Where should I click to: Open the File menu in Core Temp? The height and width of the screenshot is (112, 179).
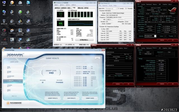point(100,6)
